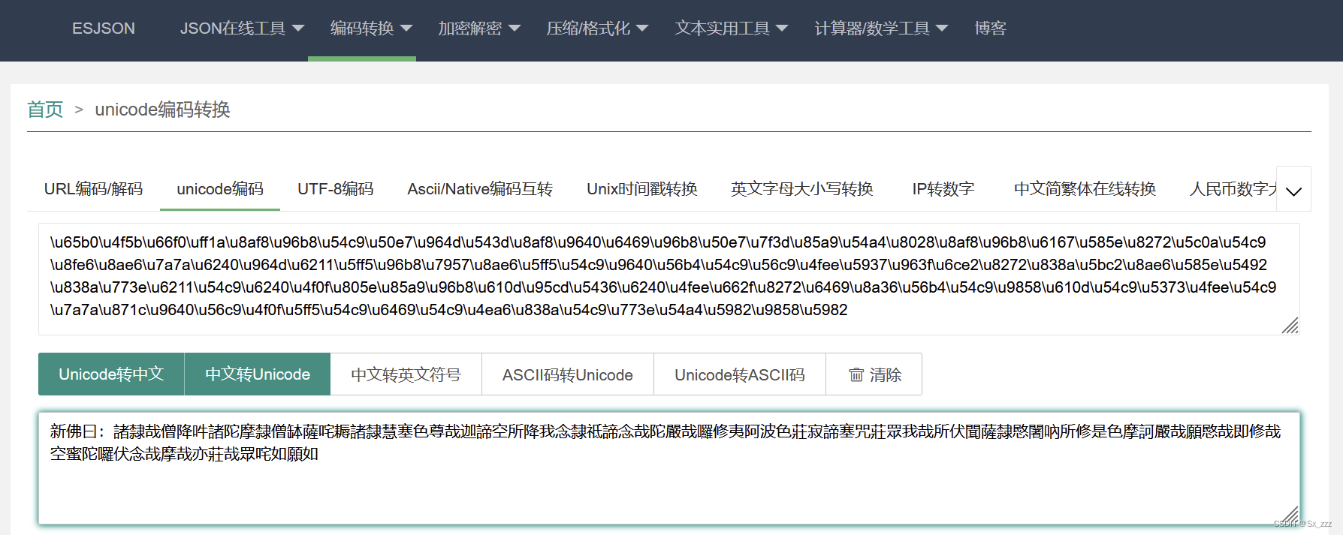This screenshot has width=1343, height=535.
Task: Click the trash icon on the 清除 button
Action: [x=856, y=374]
